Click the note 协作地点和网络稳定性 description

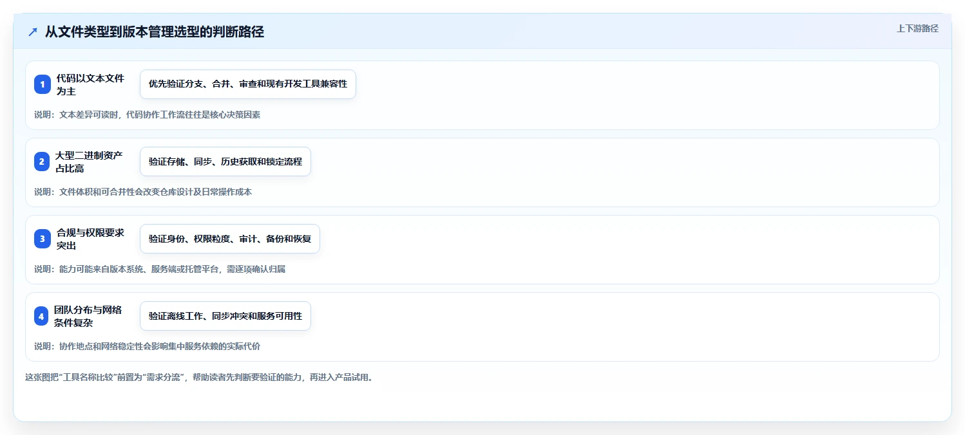click(x=148, y=346)
